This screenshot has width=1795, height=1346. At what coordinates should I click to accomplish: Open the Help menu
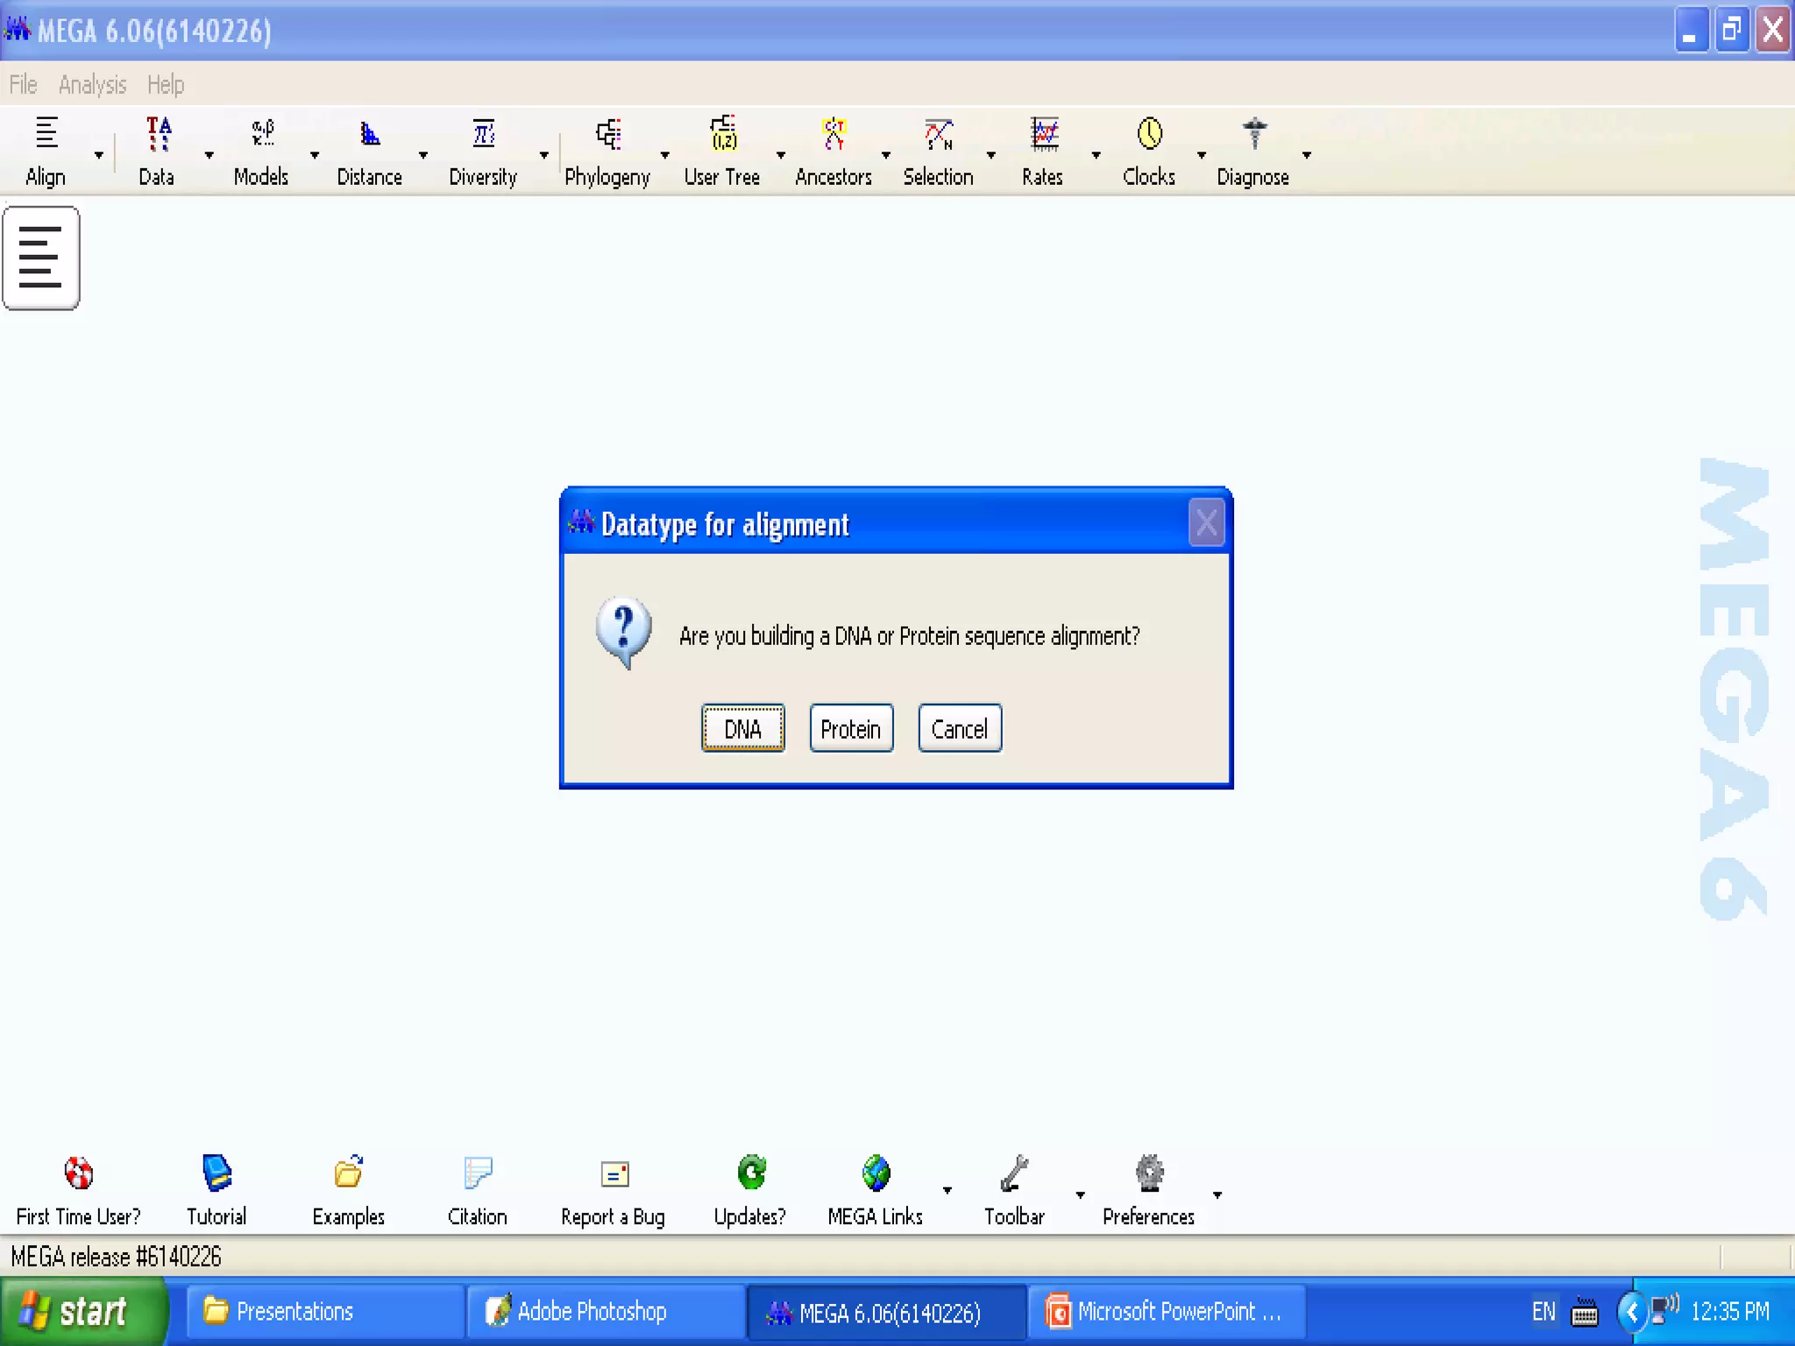click(166, 85)
